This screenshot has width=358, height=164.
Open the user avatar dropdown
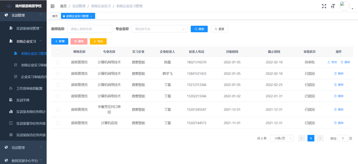pyautogui.click(x=346, y=6)
